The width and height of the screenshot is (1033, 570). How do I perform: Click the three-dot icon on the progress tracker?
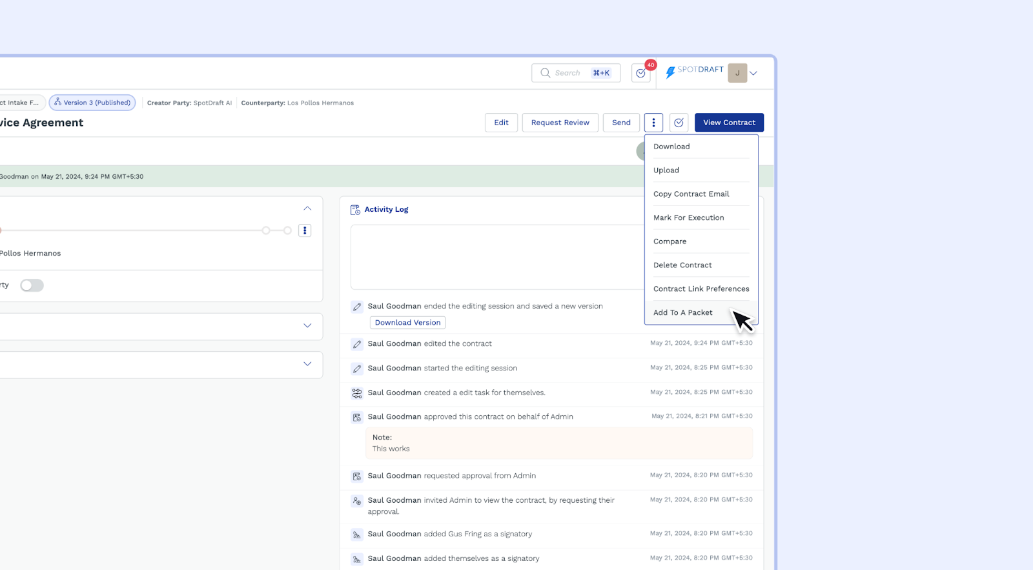(305, 230)
